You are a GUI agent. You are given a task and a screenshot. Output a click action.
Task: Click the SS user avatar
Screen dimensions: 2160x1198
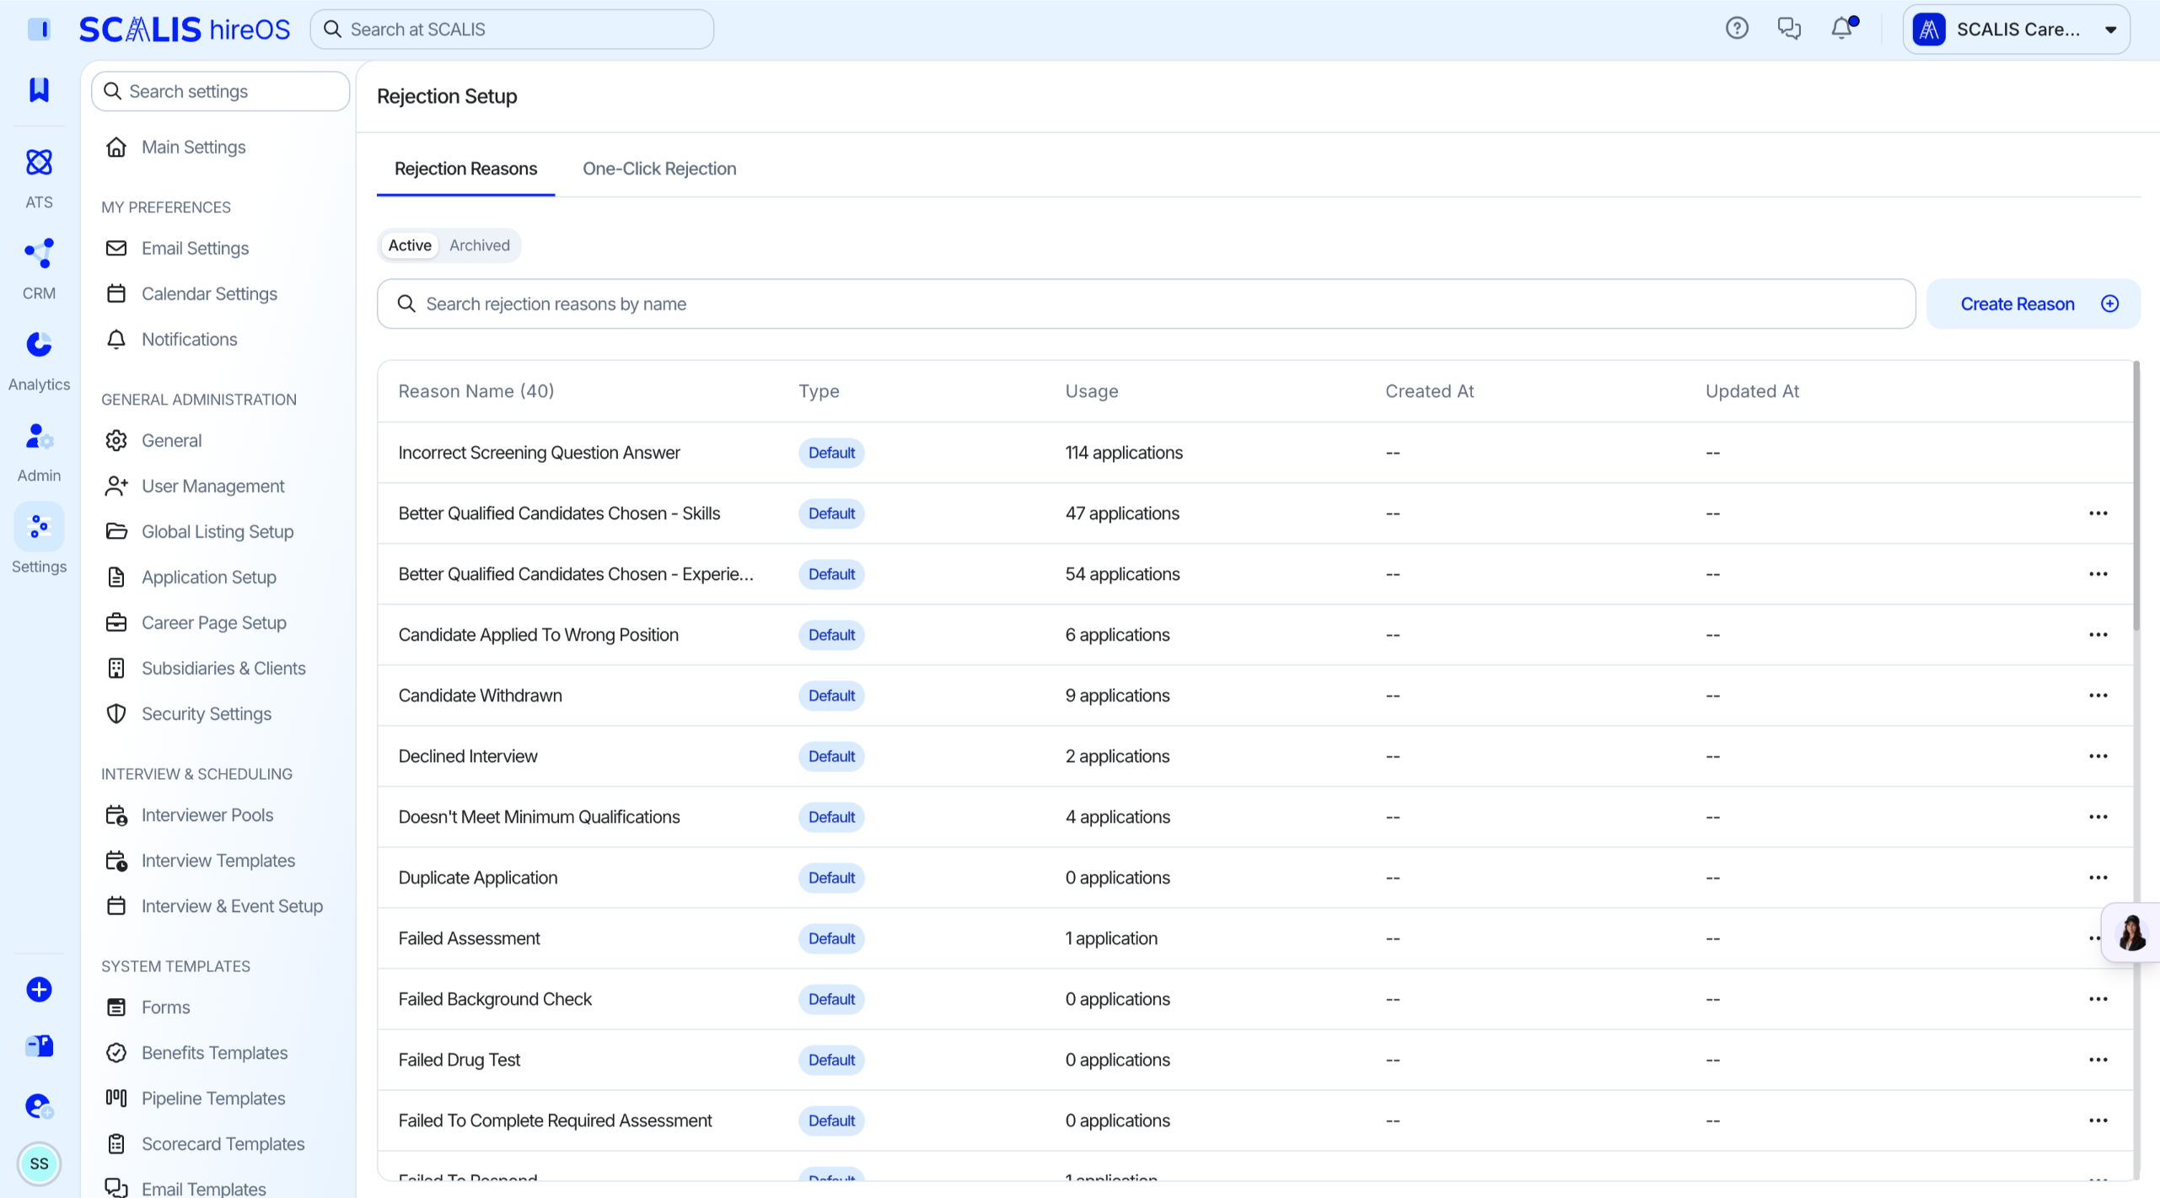tap(39, 1163)
